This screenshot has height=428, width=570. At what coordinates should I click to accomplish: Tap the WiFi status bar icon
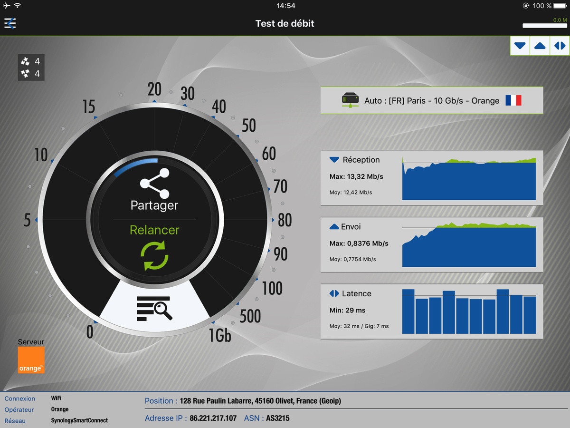[18, 6]
